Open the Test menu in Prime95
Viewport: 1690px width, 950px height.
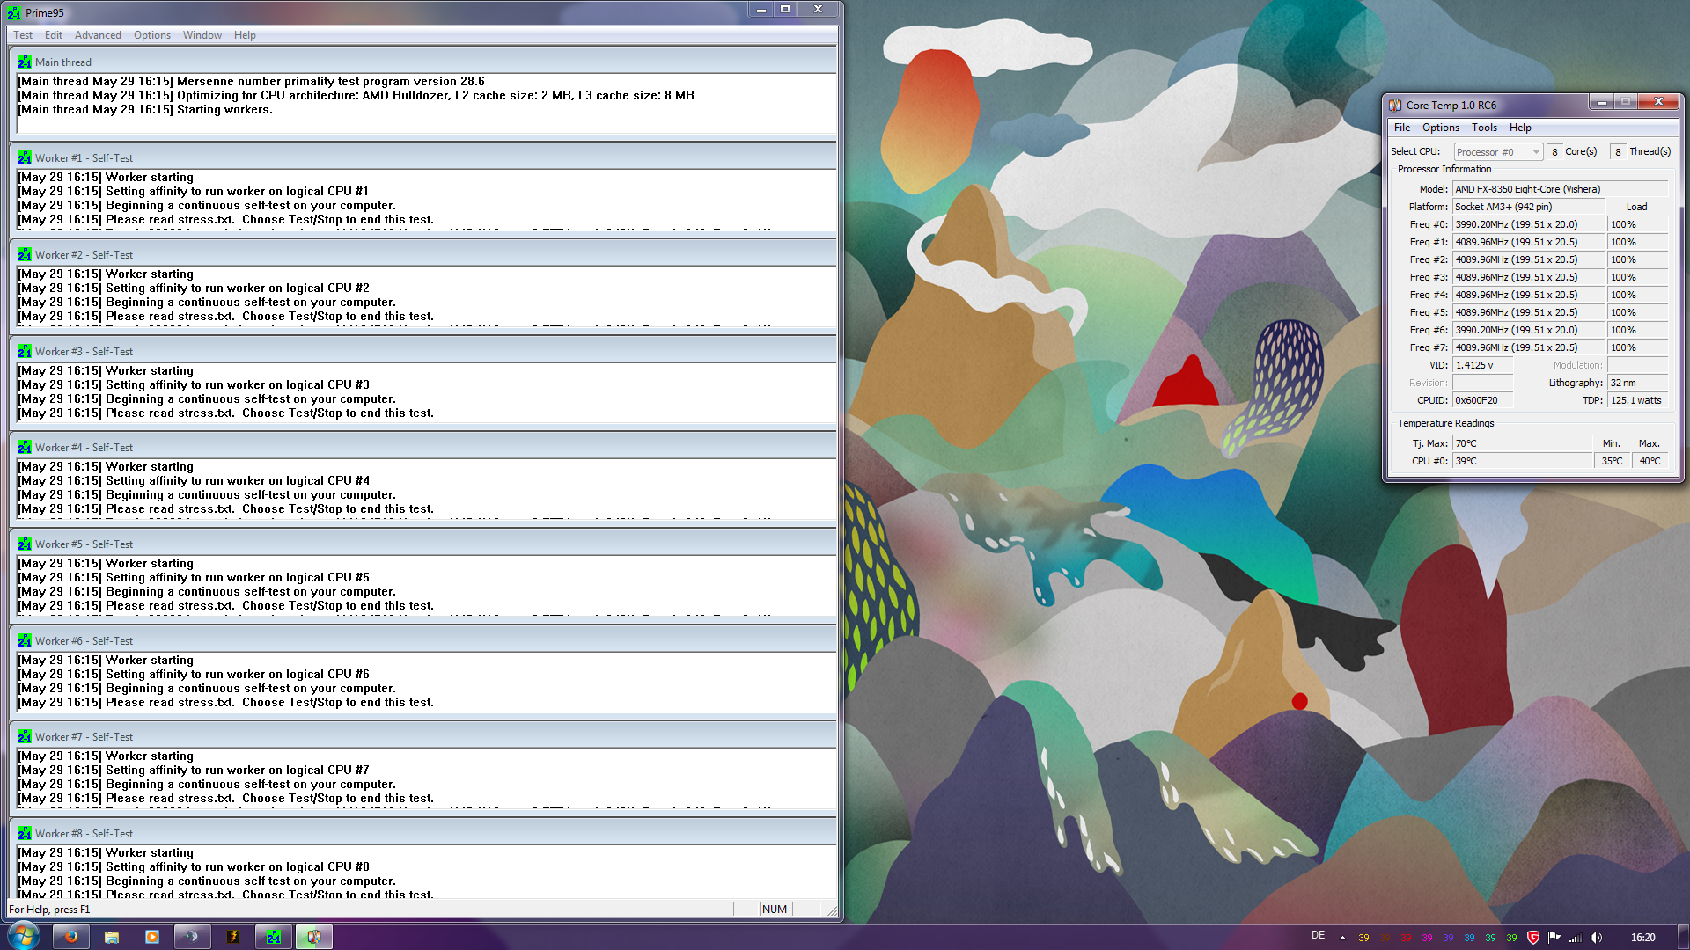pyautogui.click(x=23, y=35)
